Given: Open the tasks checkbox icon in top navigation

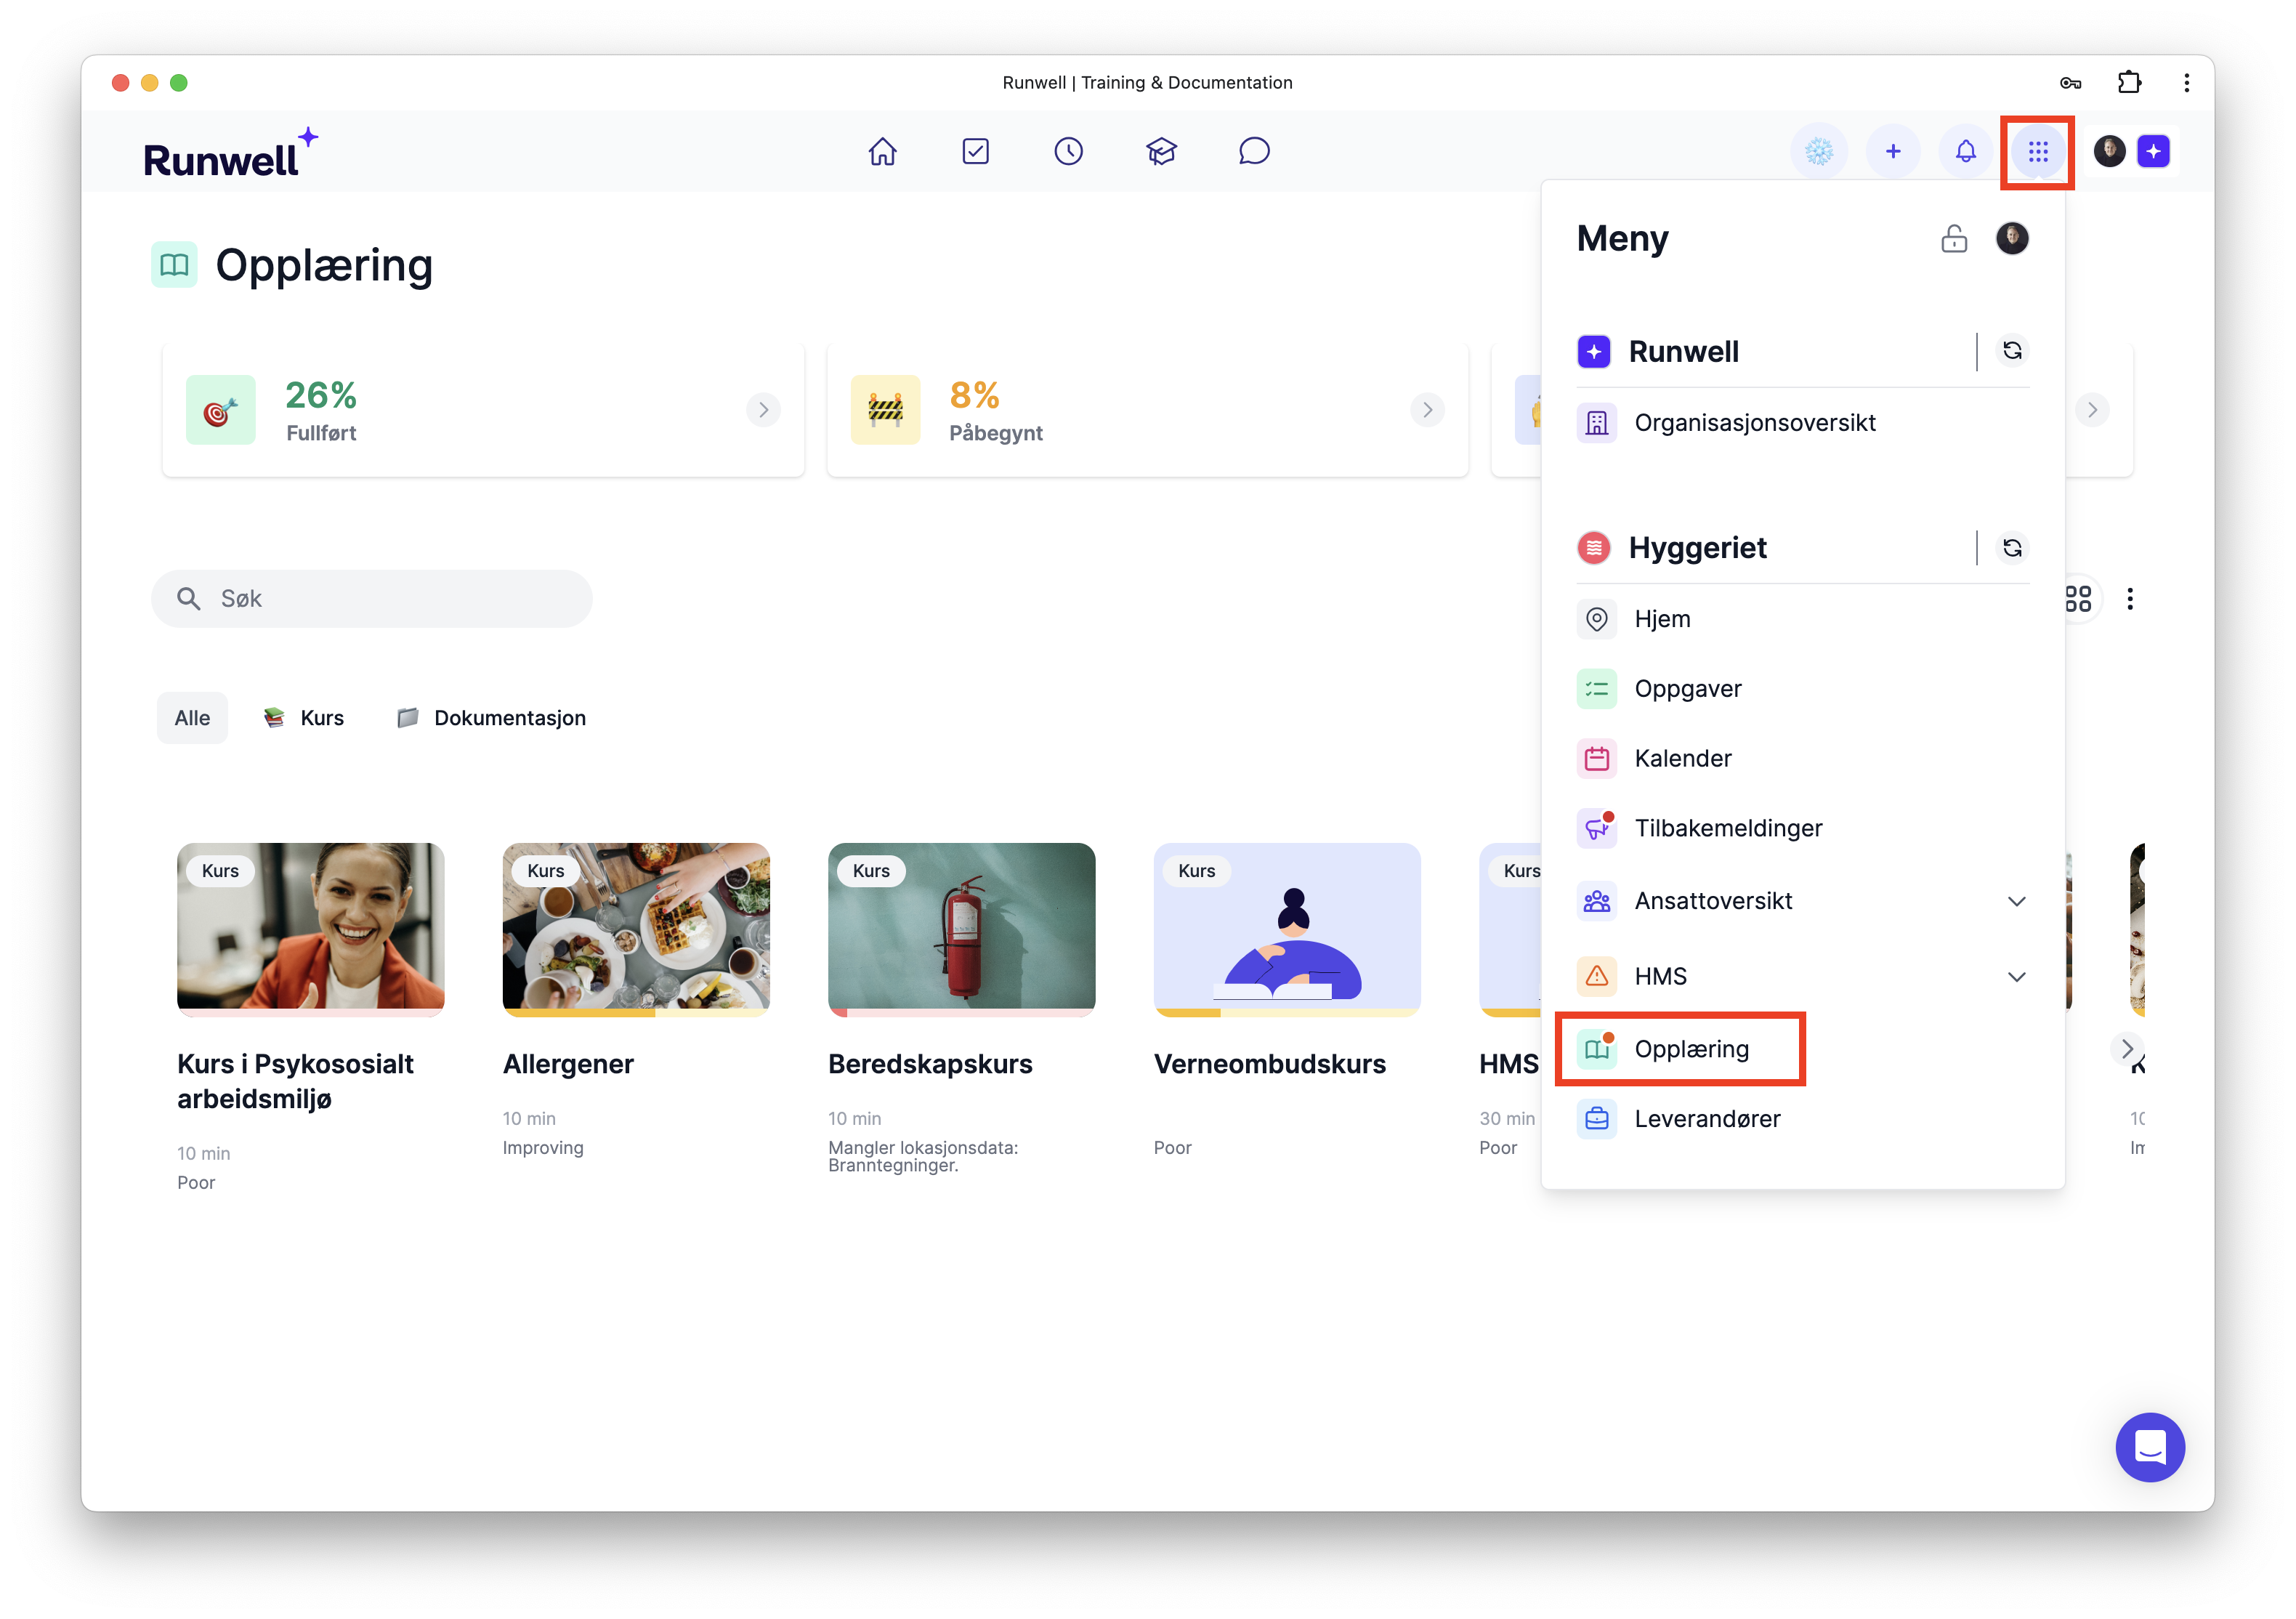Looking at the screenshot, I should click(975, 151).
